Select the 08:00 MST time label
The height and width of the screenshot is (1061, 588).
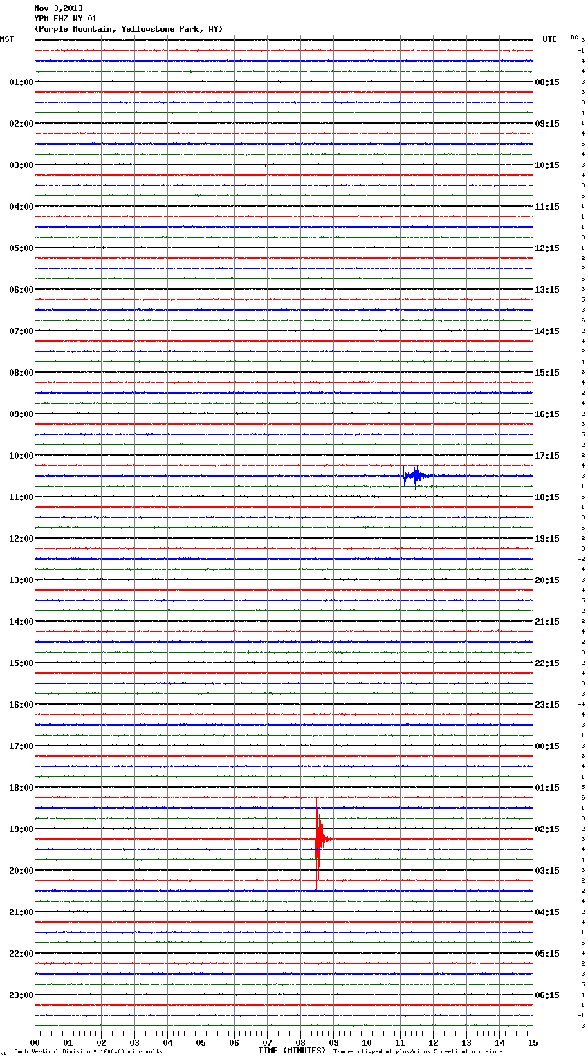(x=21, y=373)
